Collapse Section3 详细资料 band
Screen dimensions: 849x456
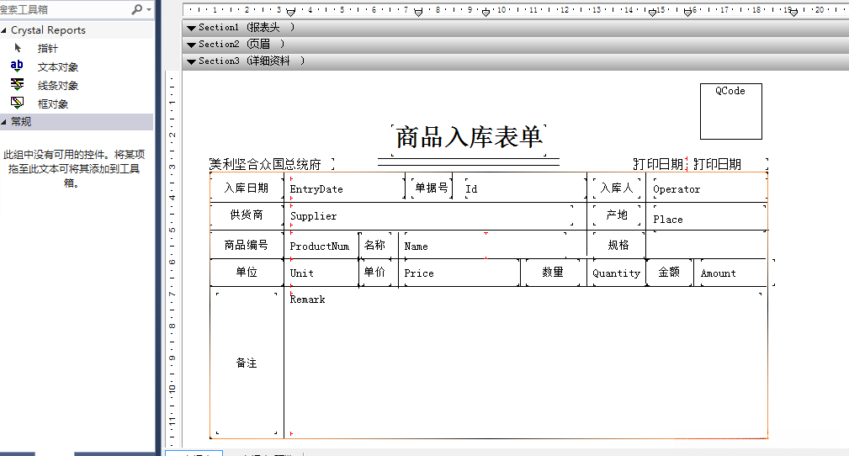191,61
